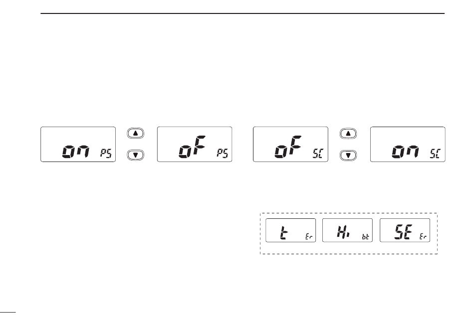Click the 'PS' indicator beside 'oF'
Viewport: 474px width, 335px height.
(x=222, y=154)
